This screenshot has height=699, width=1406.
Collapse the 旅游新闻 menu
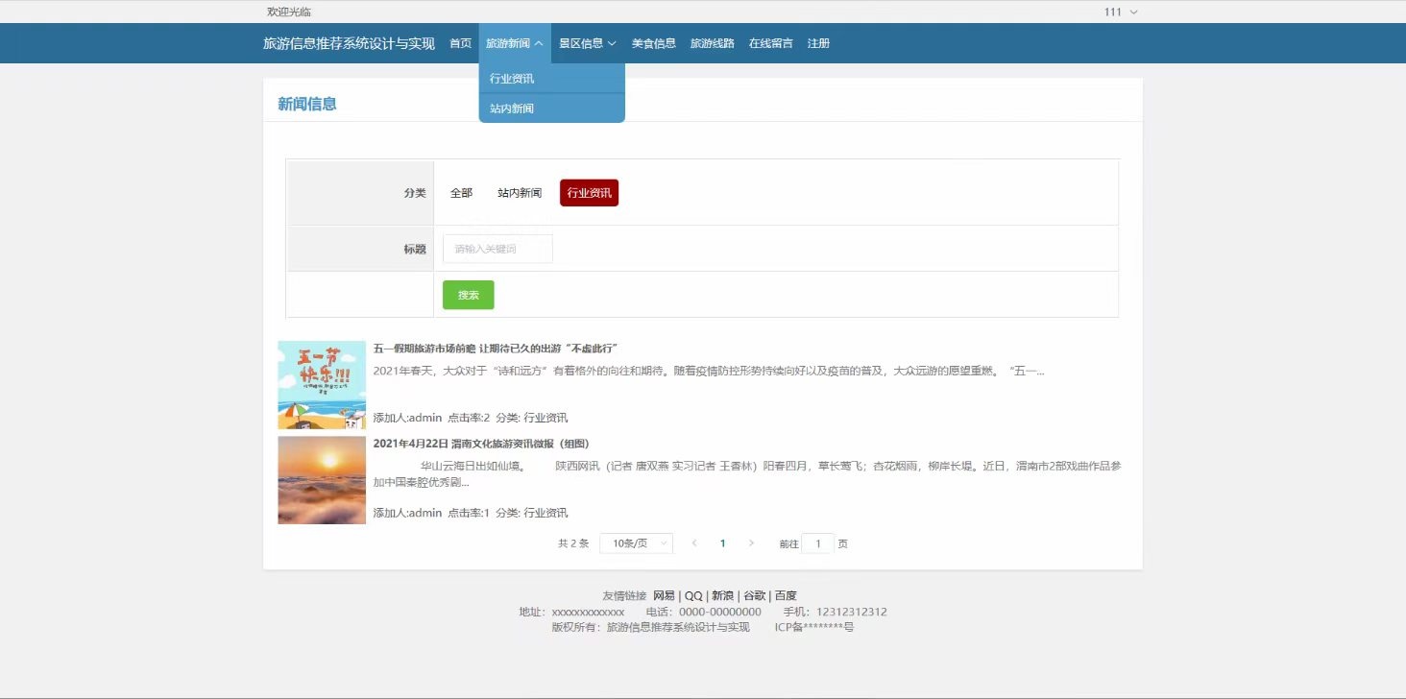tap(515, 43)
